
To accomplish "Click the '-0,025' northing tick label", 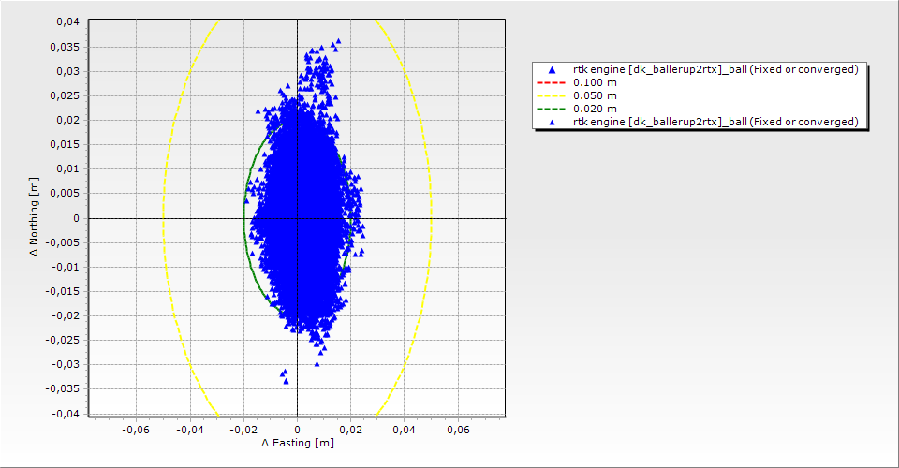I will (63, 340).
